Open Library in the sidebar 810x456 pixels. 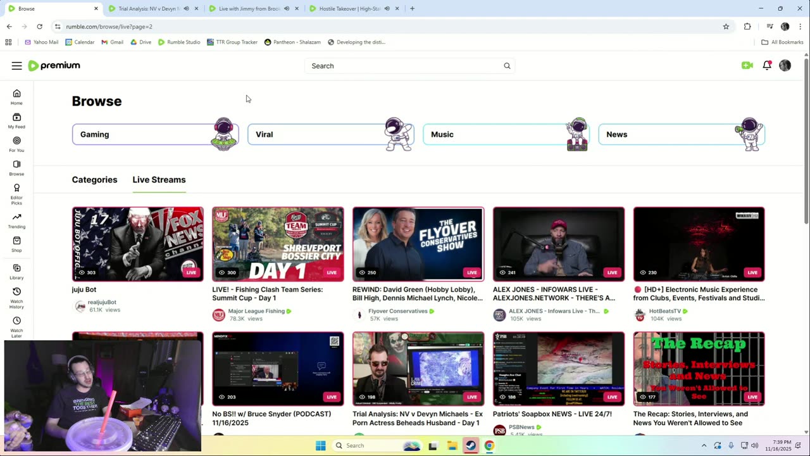coord(16,272)
